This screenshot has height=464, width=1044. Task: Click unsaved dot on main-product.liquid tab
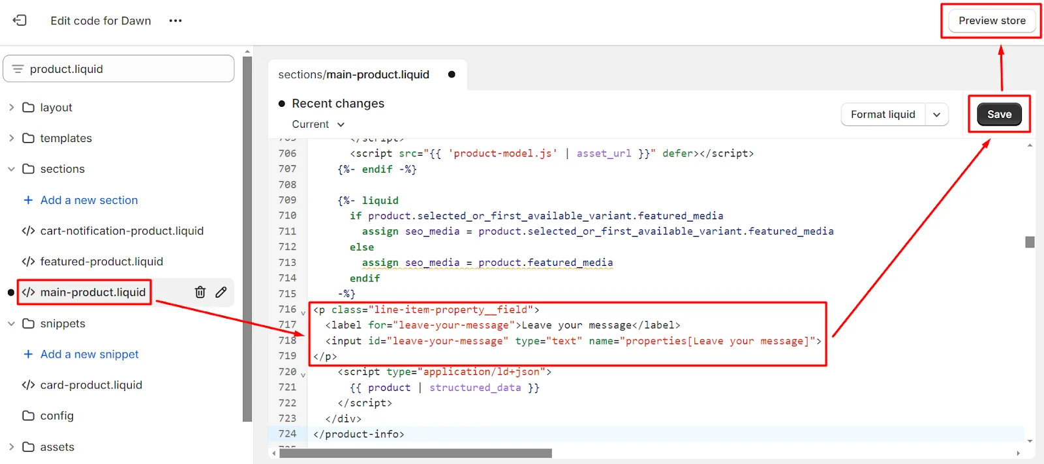tap(452, 74)
